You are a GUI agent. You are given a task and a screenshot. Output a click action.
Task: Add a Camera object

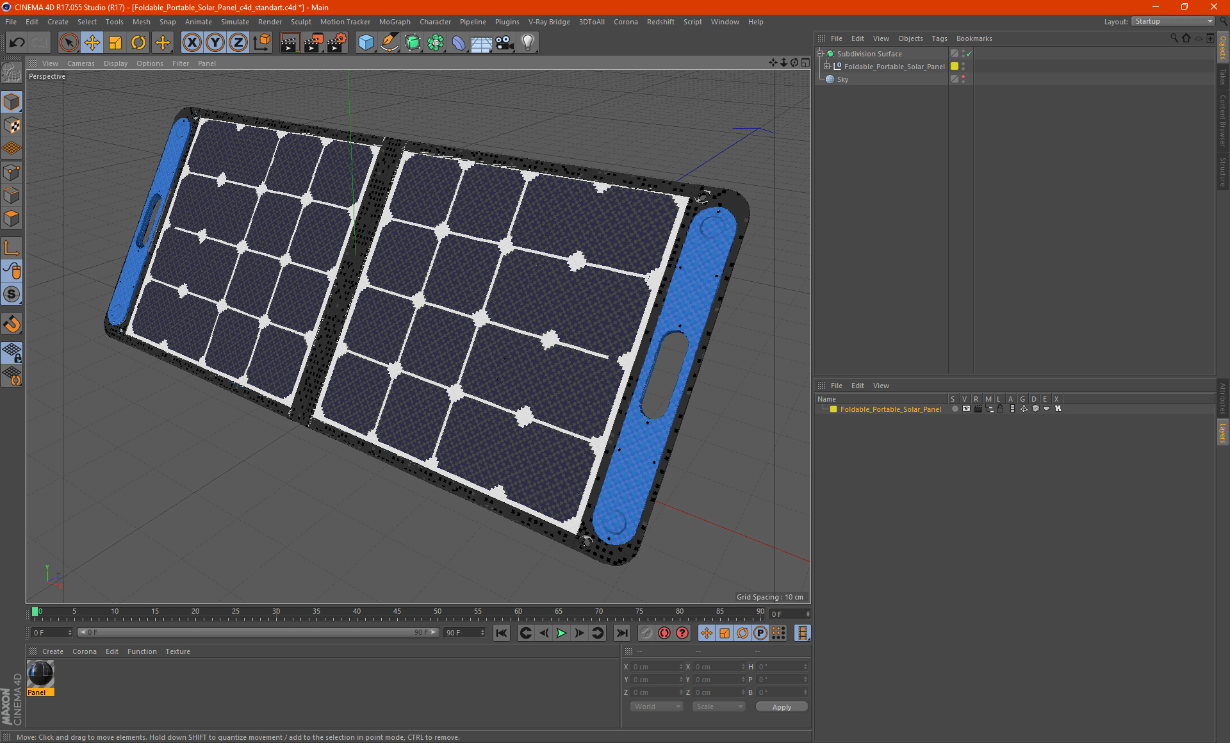click(x=505, y=43)
